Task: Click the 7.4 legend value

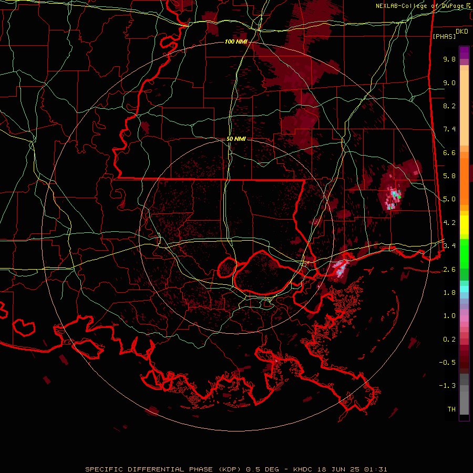Action: pyautogui.click(x=449, y=129)
